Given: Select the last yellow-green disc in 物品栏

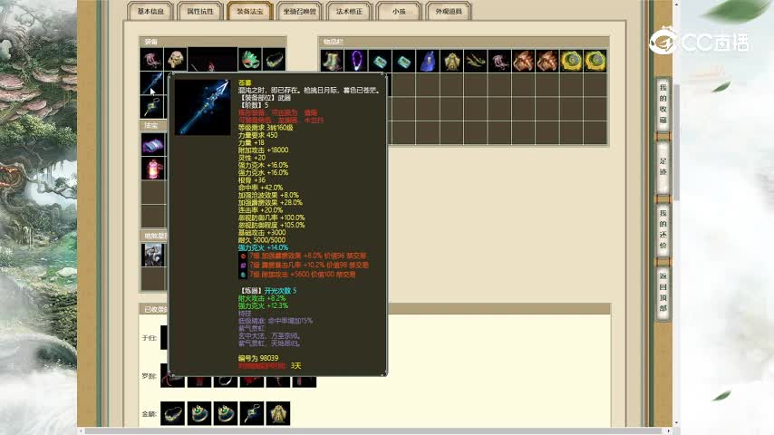Looking at the screenshot, I should click(595, 61).
